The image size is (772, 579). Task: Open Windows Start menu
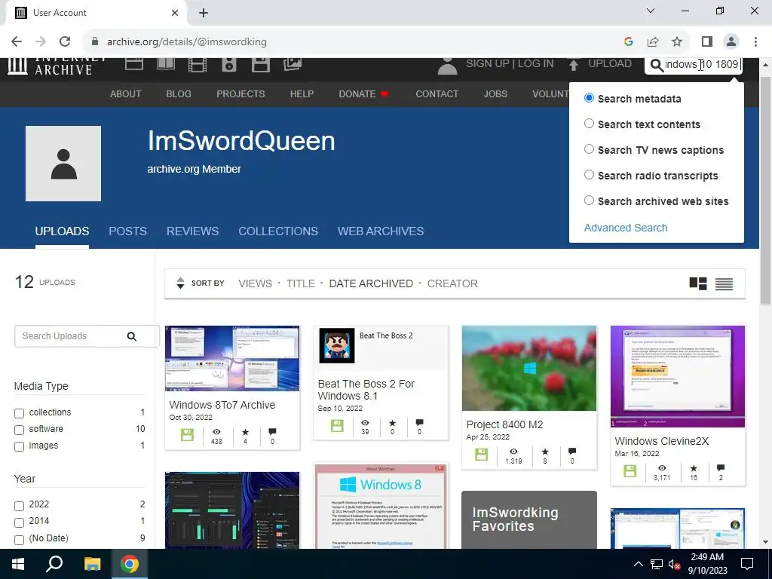pos(18,564)
